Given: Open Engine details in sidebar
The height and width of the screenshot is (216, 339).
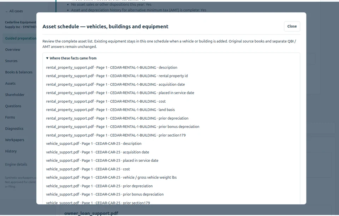Looking at the screenshot, I should tap(16, 164).
